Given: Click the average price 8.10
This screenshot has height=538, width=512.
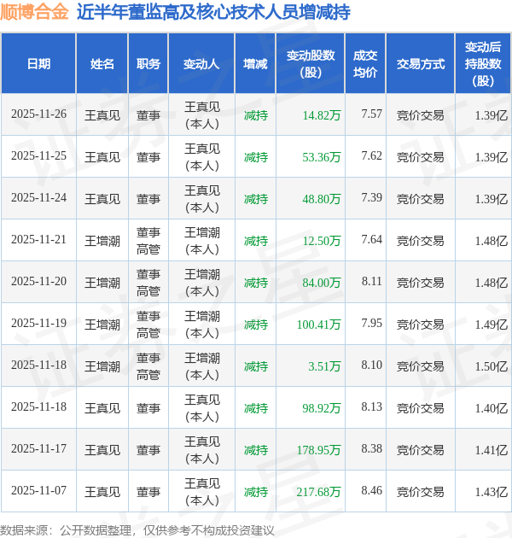Looking at the screenshot, I should point(372,365).
